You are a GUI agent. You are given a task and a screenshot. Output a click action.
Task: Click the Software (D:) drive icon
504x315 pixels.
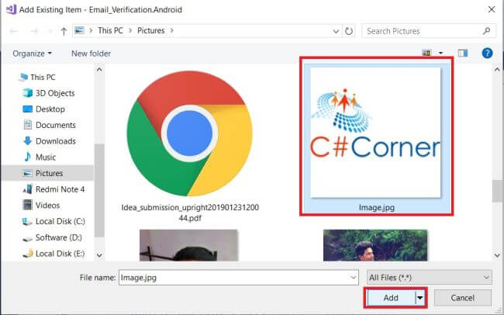click(28, 238)
